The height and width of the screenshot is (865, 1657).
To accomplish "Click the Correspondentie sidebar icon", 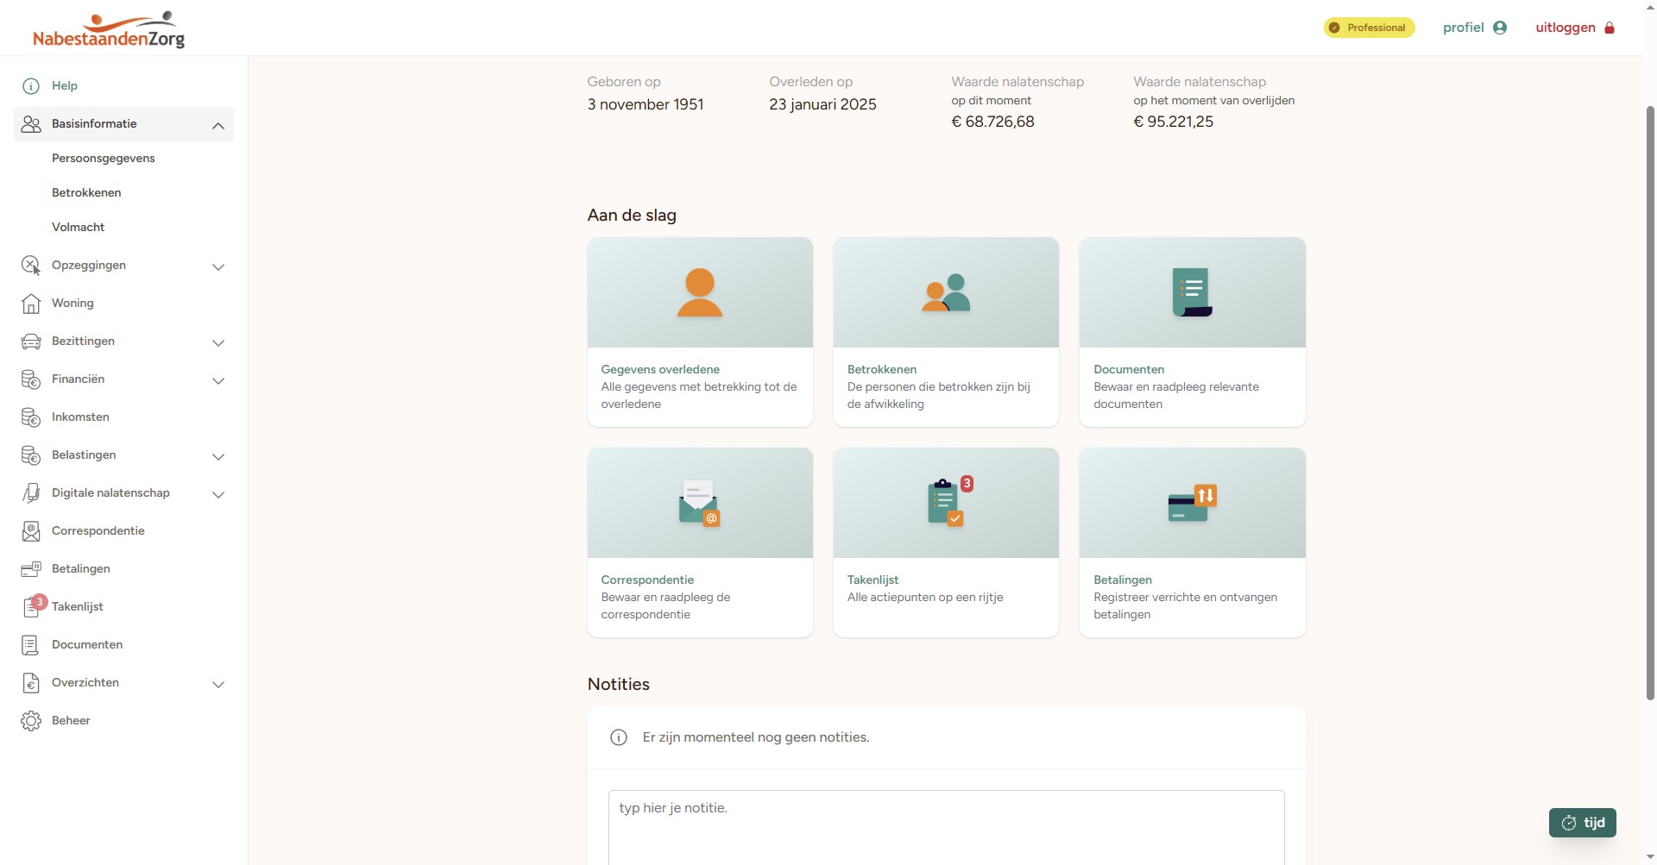I will pos(31,531).
